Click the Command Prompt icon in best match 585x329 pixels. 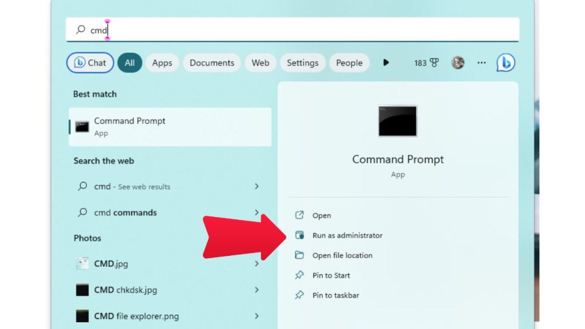pos(82,127)
